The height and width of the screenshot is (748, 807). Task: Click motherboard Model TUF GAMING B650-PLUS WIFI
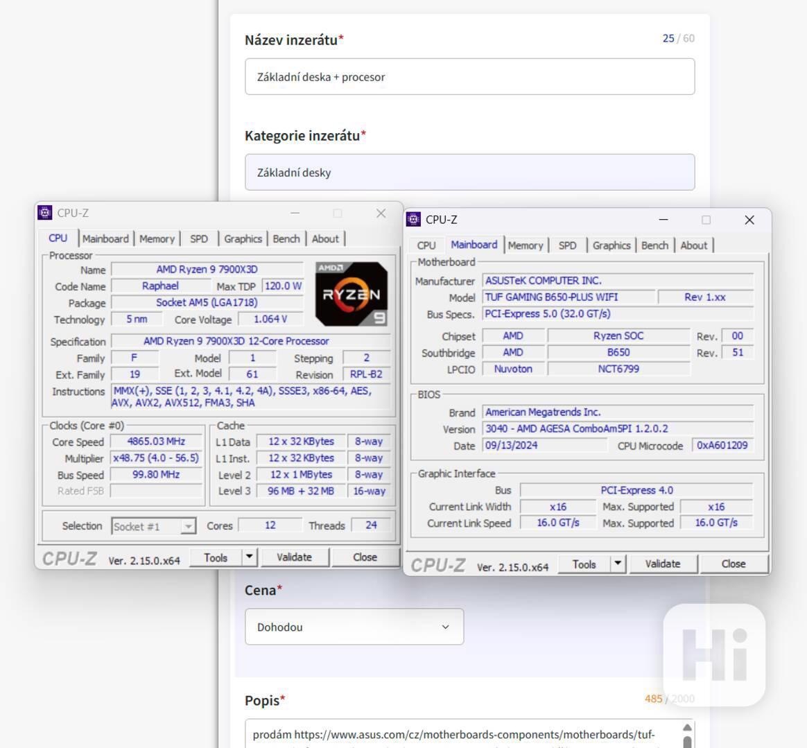coord(569,297)
